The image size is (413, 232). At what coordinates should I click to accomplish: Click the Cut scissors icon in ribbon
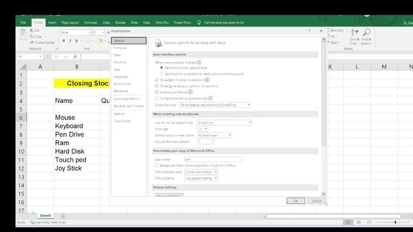point(32,30)
